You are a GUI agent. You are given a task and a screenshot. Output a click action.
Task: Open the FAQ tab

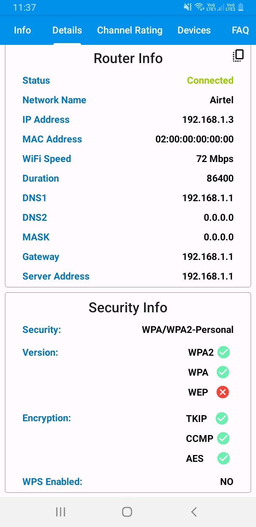click(x=240, y=30)
